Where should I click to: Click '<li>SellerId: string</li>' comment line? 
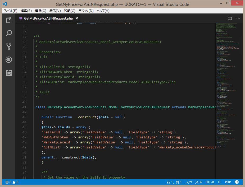[65, 67]
